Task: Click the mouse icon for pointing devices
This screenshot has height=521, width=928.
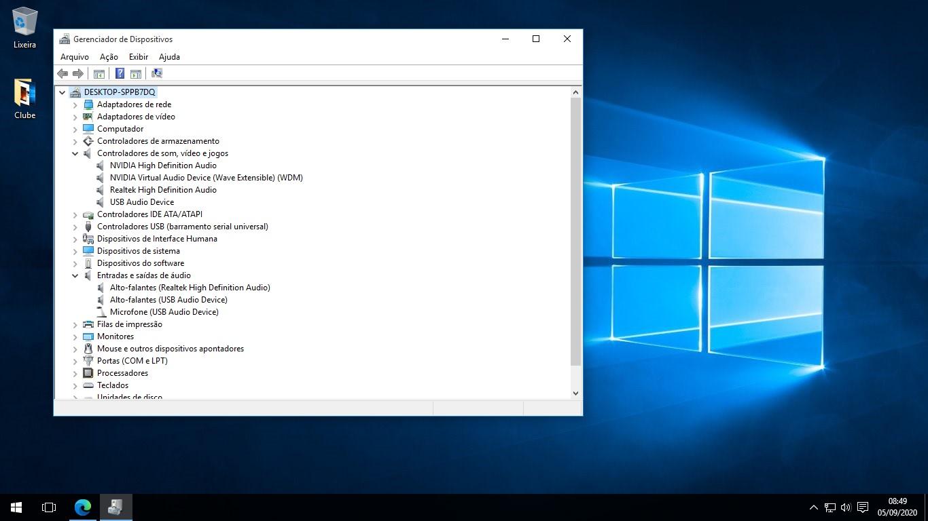Action: click(x=88, y=349)
